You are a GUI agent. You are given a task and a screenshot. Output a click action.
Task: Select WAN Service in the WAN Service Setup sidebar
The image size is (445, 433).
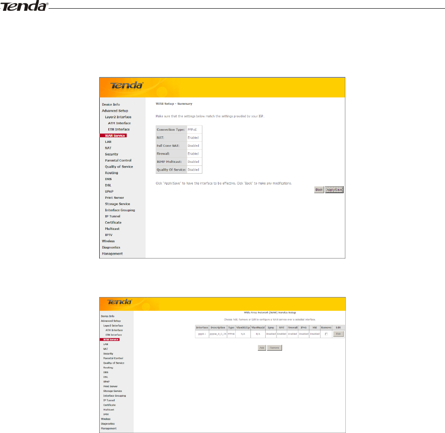(x=110, y=339)
